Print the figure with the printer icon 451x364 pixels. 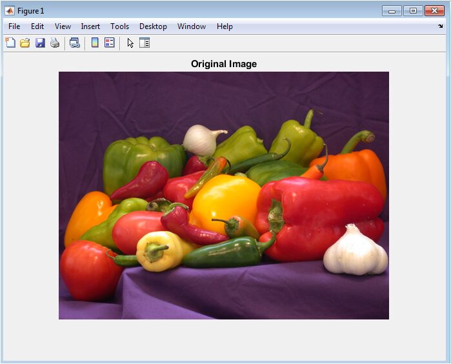point(55,43)
